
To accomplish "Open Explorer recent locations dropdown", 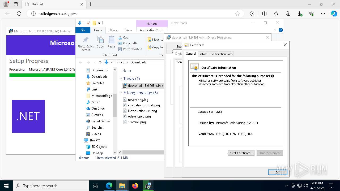I will tap(94, 62).
